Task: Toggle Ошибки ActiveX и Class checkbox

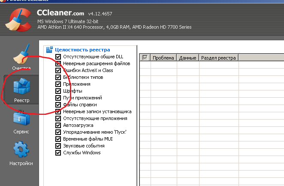Action: point(58,70)
